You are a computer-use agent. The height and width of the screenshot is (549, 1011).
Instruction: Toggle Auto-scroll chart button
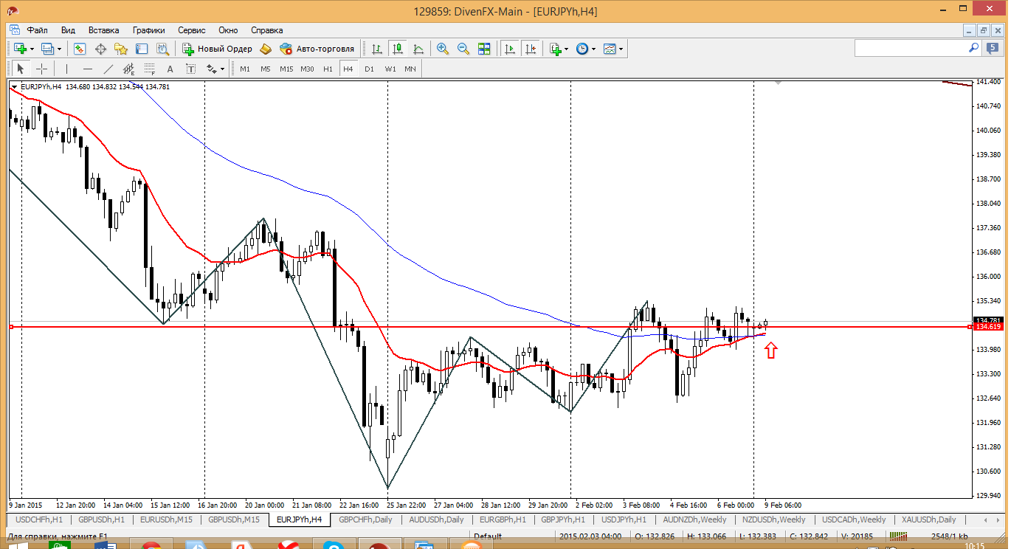[509, 49]
